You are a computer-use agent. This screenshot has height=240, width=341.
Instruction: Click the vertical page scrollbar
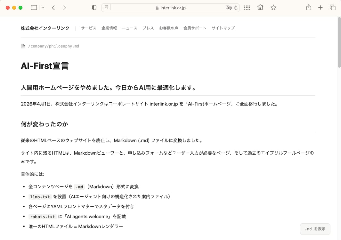point(339,42)
